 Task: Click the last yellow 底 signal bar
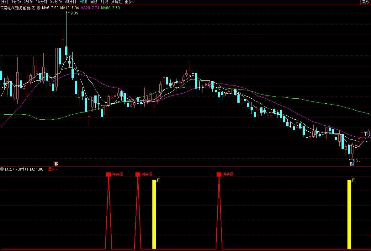(x=349, y=214)
